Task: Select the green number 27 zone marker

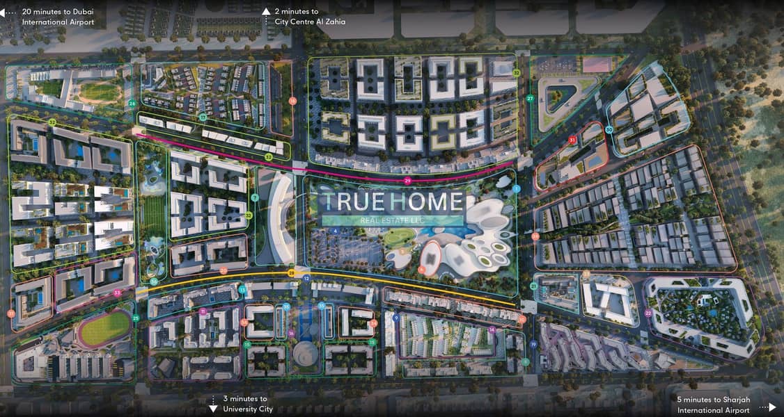Action: pos(530,98)
